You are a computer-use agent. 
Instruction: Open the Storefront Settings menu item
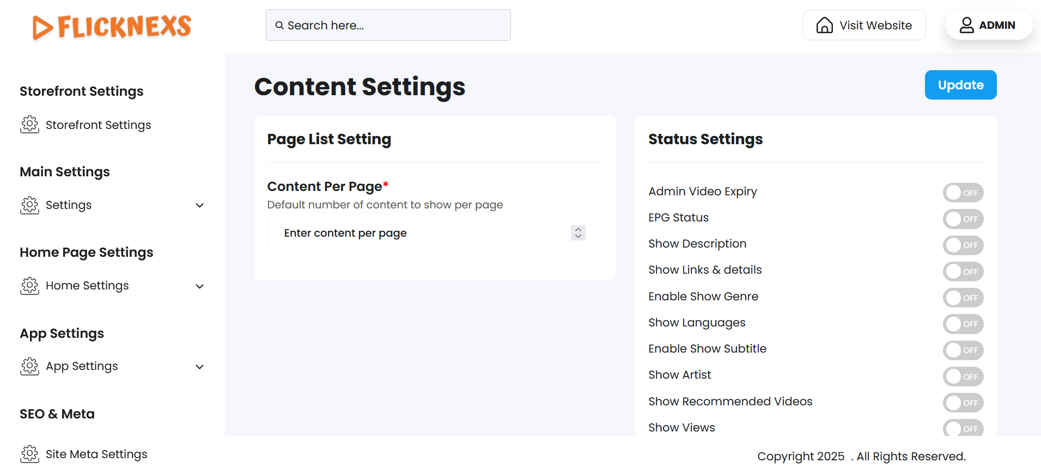tap(98, 125)
